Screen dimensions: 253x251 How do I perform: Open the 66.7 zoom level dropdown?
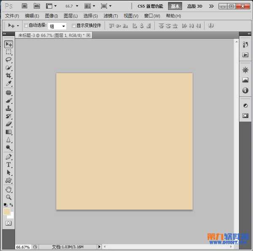72,6
